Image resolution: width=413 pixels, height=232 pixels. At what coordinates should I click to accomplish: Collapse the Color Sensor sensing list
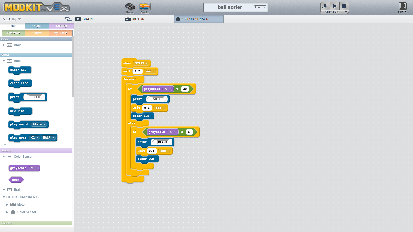pos(4,156)
